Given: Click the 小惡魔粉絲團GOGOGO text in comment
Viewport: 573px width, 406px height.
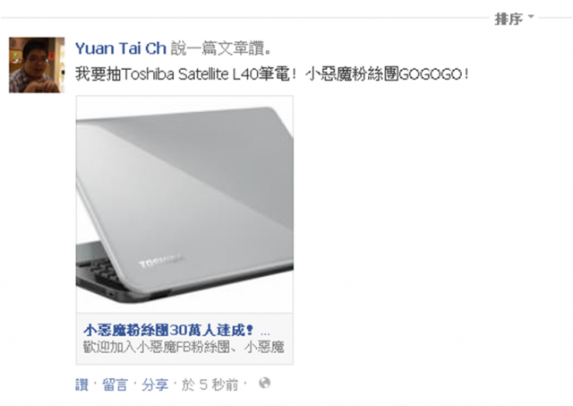Looking at the screenshot, I should [x=387, y=74].
